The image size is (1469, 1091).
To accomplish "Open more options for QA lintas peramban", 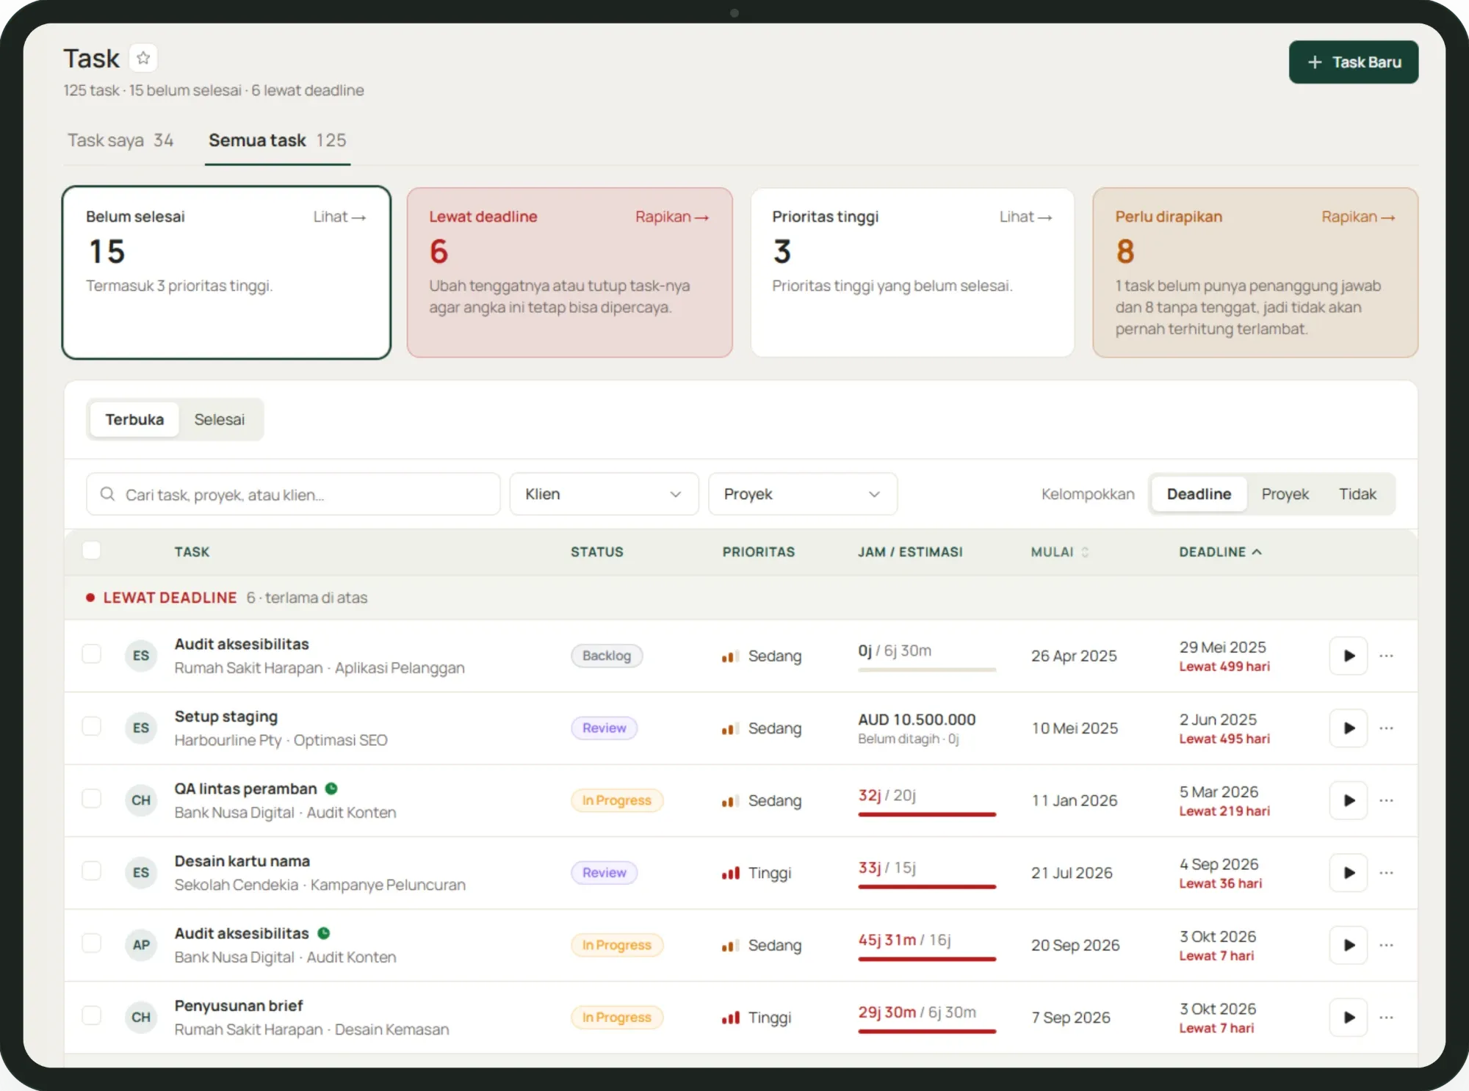I will pyautogui.click(x=1386, y=800).
